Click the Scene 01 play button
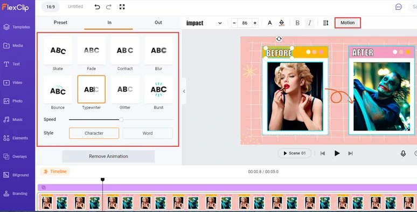 click(294, 153)
